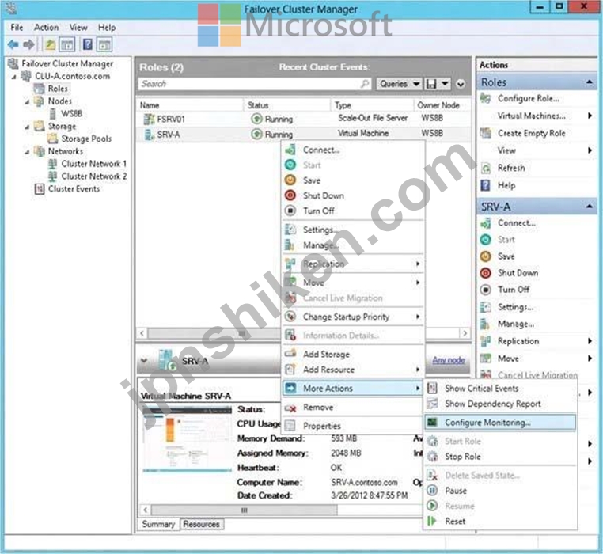Click the Turn Off icon in context menu

tap(290, 211)
